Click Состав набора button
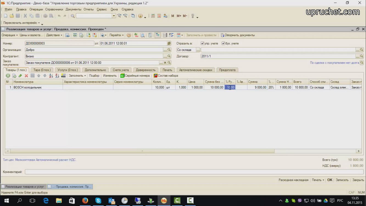This screenshot has height=206, width=366. tap(166, 76)
